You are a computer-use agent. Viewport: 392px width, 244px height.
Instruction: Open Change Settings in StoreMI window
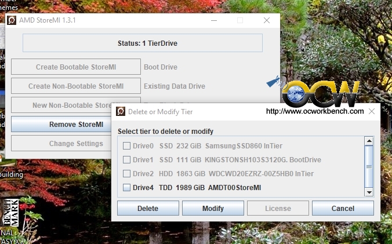click(61, 143)
